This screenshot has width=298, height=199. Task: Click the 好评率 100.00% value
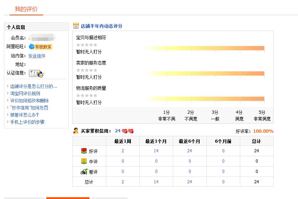click(x=263, y=131)
